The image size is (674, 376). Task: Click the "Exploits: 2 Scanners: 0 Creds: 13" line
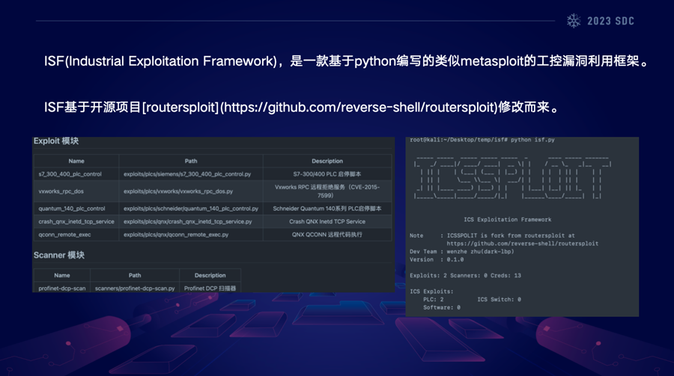pyautogui.click(x=465, y=276)
